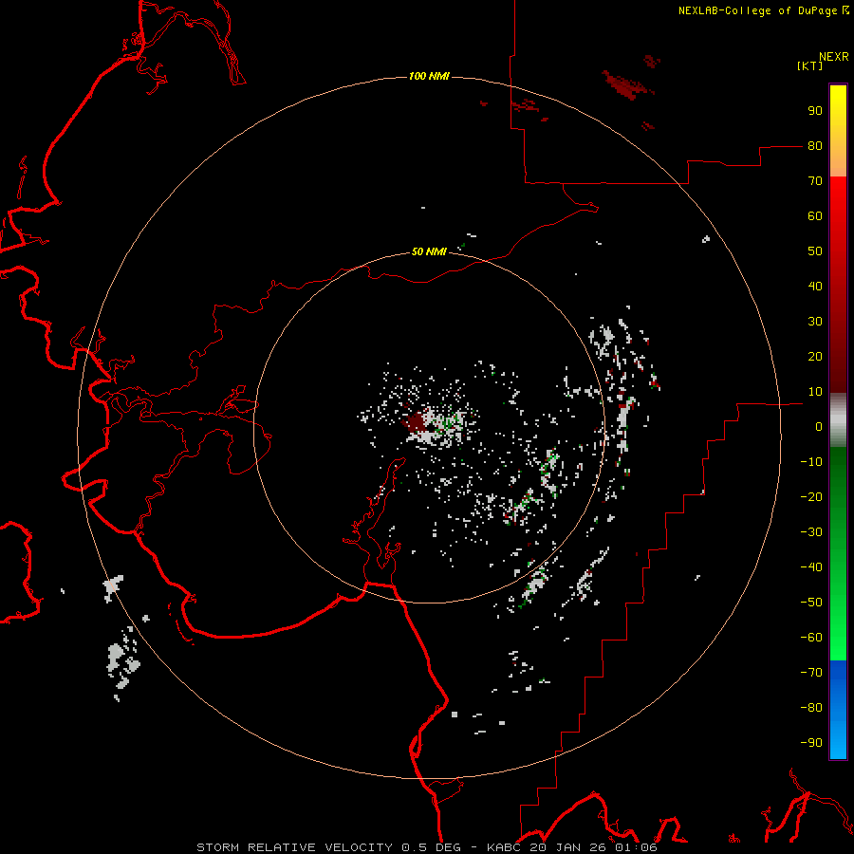The height and width of the screenshot is (854, 854).
Task: Click the blue bottom segment of velocity color bar
Action: coord(838,710)
